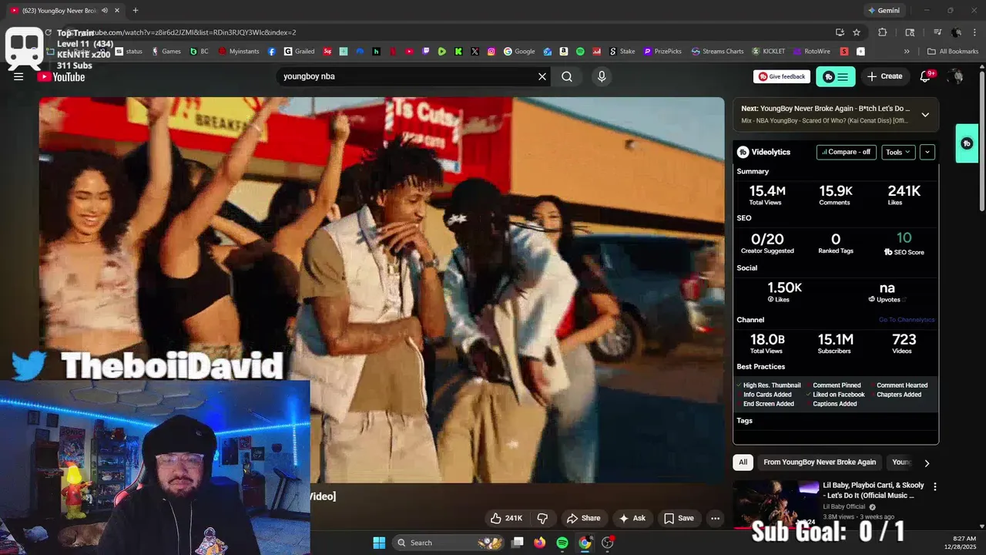This screenshot has width=986, height=555.
Task: Mute the YoungBoy browser tab audio
Action: tap(105, 11)
